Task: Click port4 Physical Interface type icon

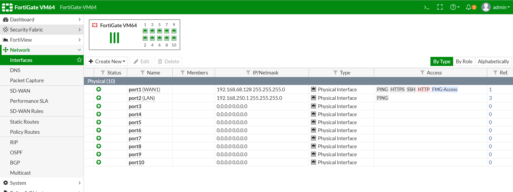Action: click(313, 114)
